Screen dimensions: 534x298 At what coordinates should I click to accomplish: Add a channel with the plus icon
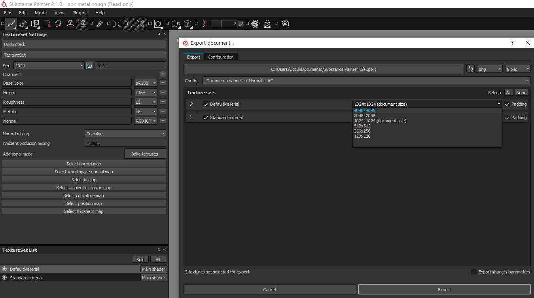[163, 74]
